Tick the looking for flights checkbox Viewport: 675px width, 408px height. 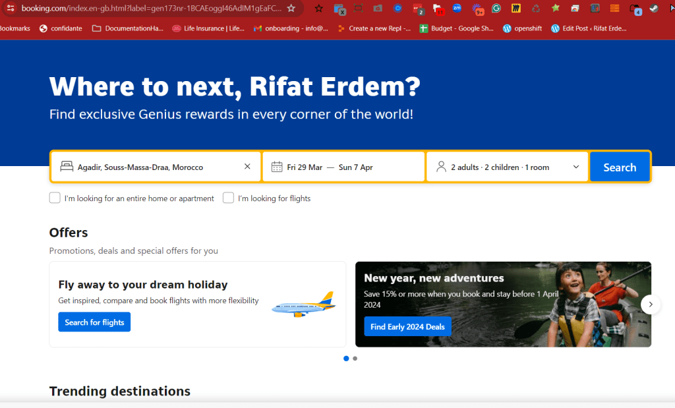coord(228,198)
